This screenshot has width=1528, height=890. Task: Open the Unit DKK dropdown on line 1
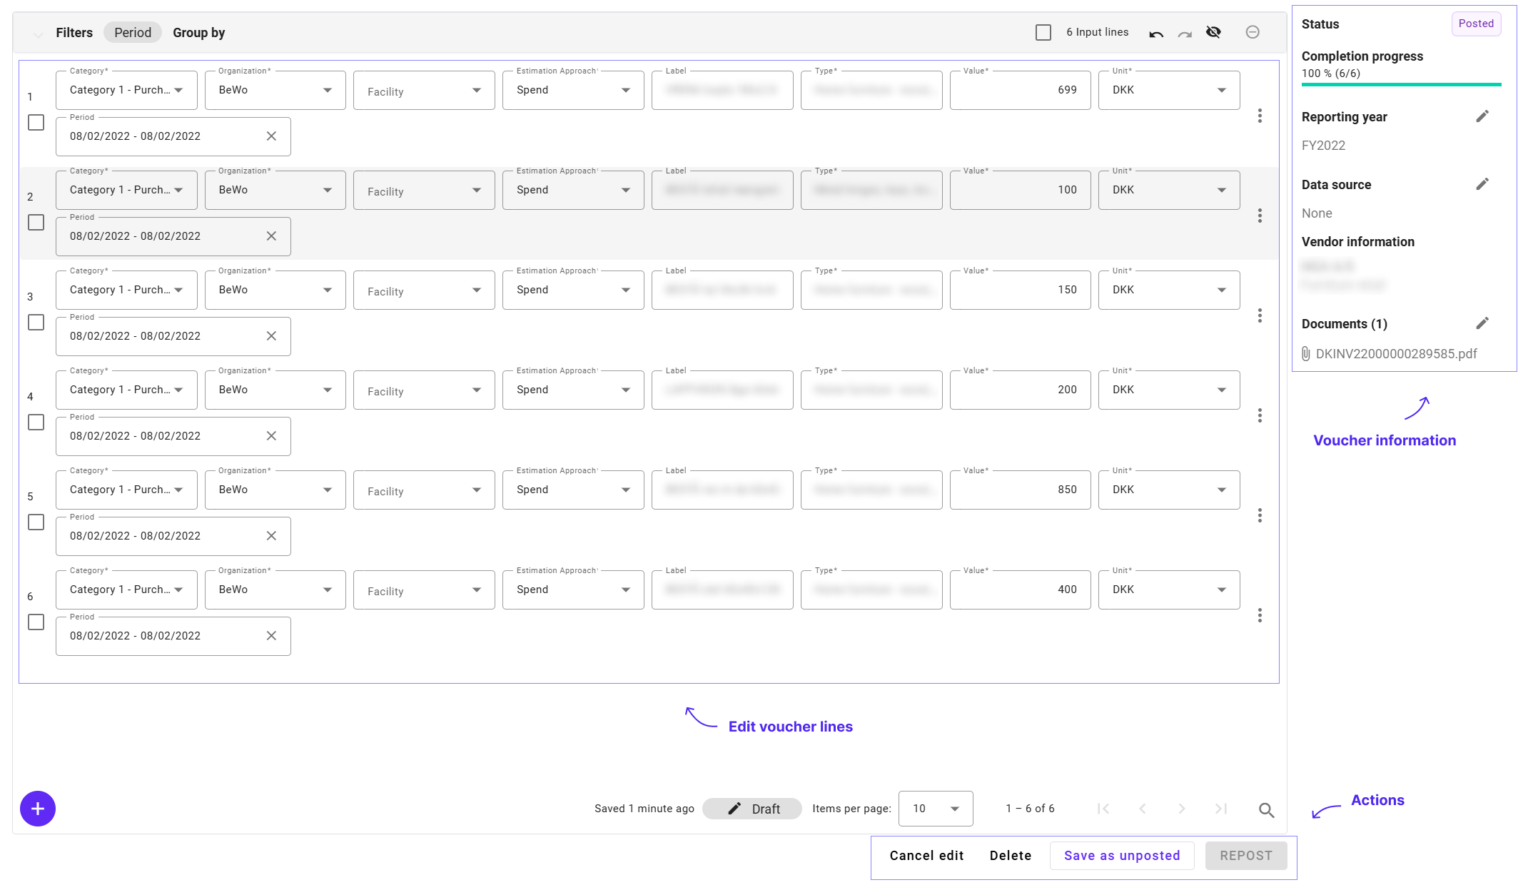coord(1169,90)
